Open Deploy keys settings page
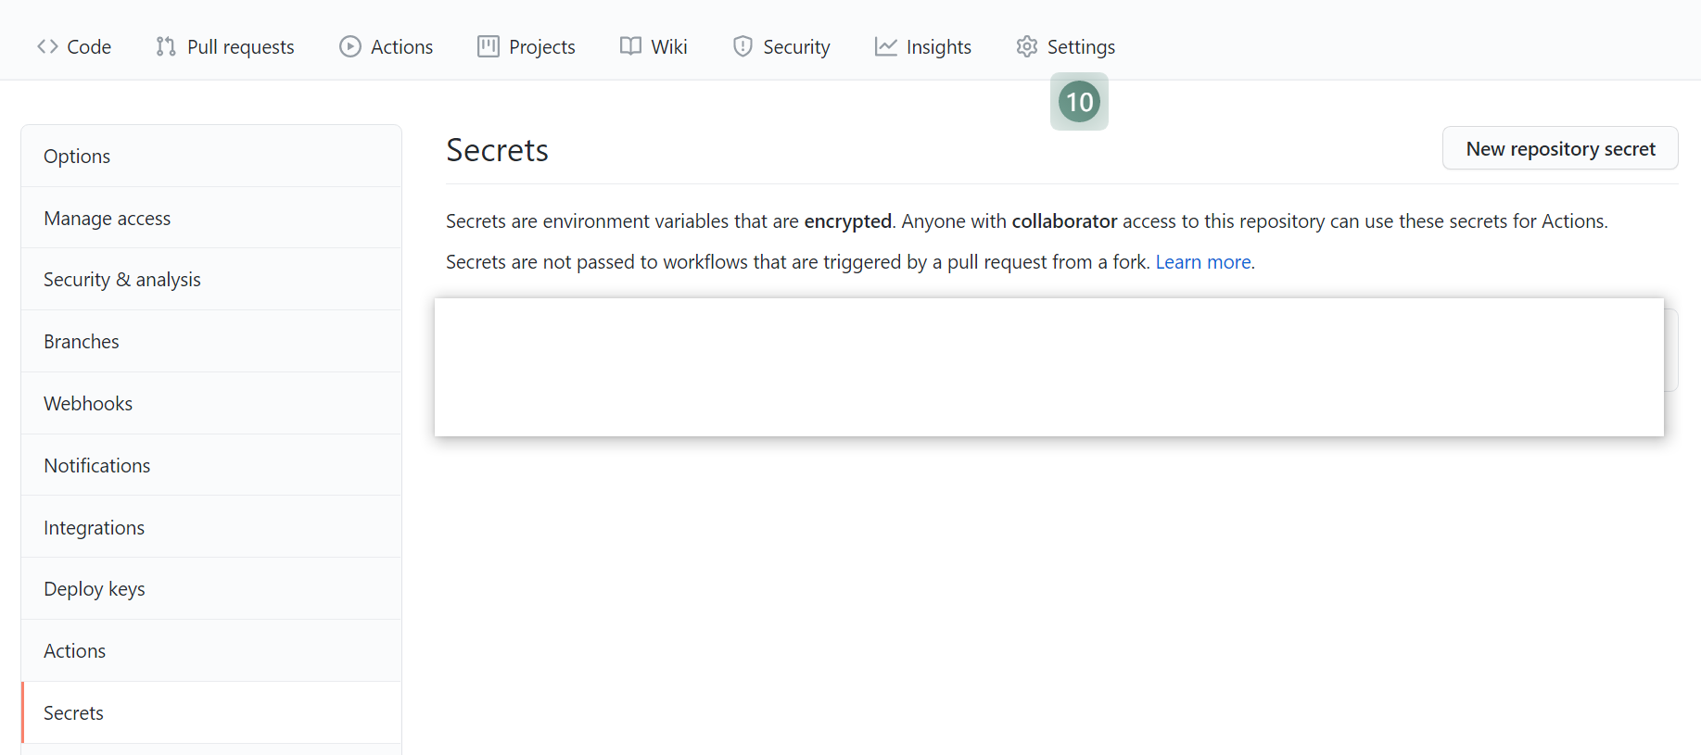 click(211, 589)
